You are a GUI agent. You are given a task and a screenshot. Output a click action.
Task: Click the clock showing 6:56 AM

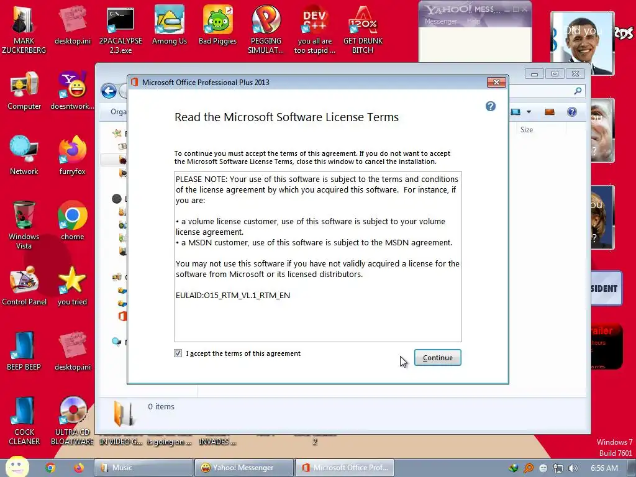click(x=604, y=468)
